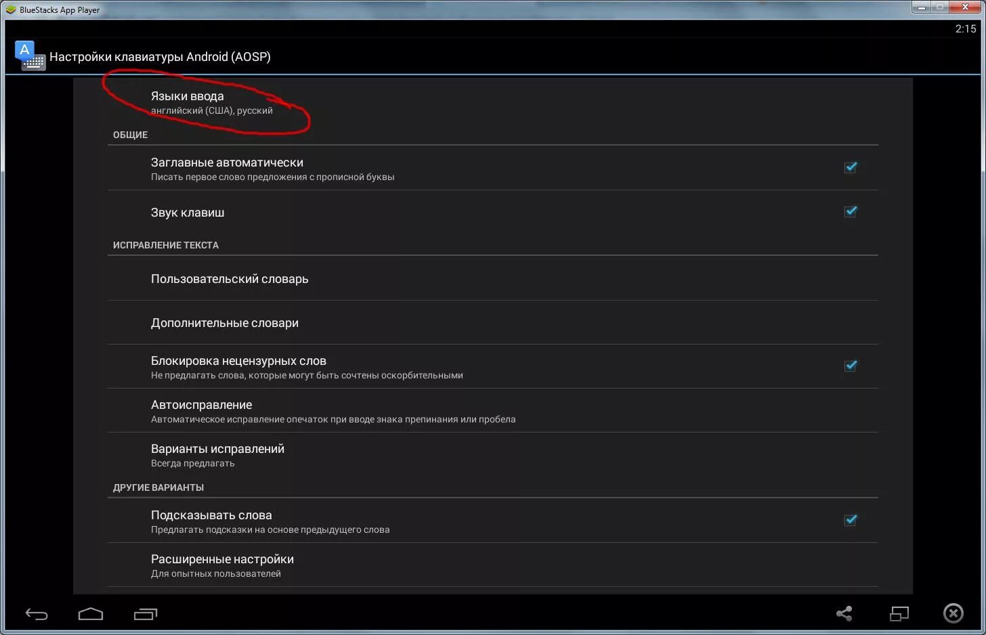Tap the Android keyboard settings app icon
This screenshot has width=986, height=635.
click(x=30, y=56)
